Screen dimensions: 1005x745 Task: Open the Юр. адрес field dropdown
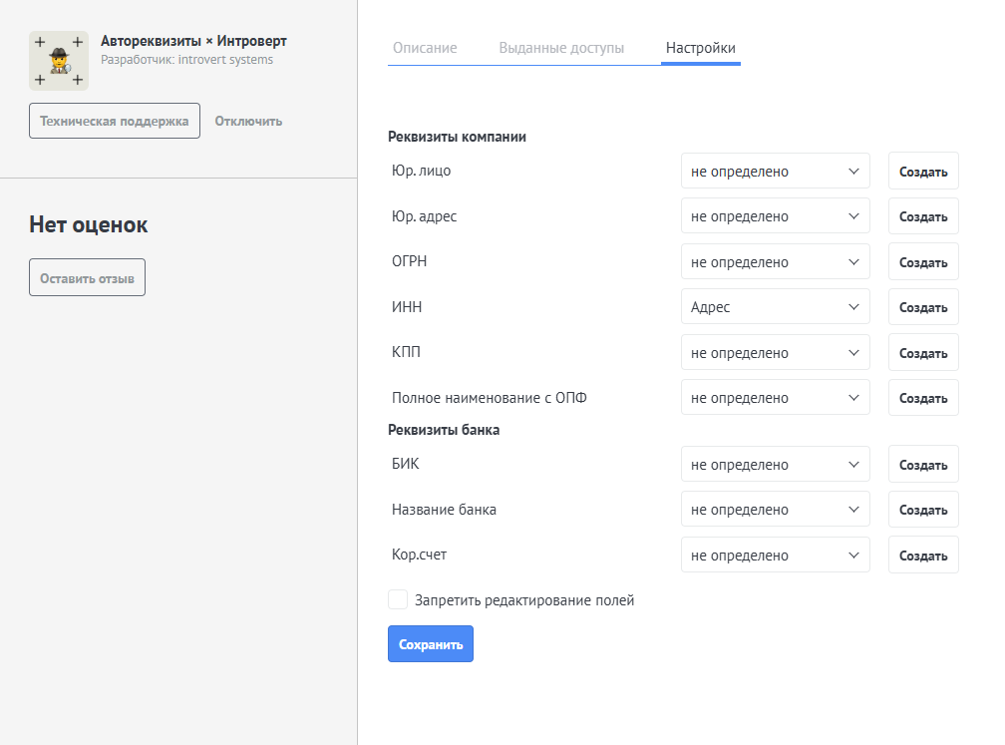[x=775, y=216]
